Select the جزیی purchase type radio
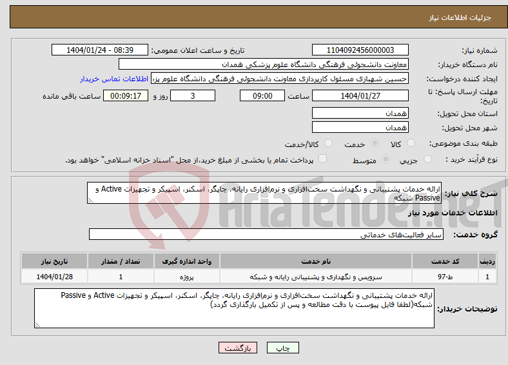This screenshot has width=508, height=365. (x=427, y=159)
